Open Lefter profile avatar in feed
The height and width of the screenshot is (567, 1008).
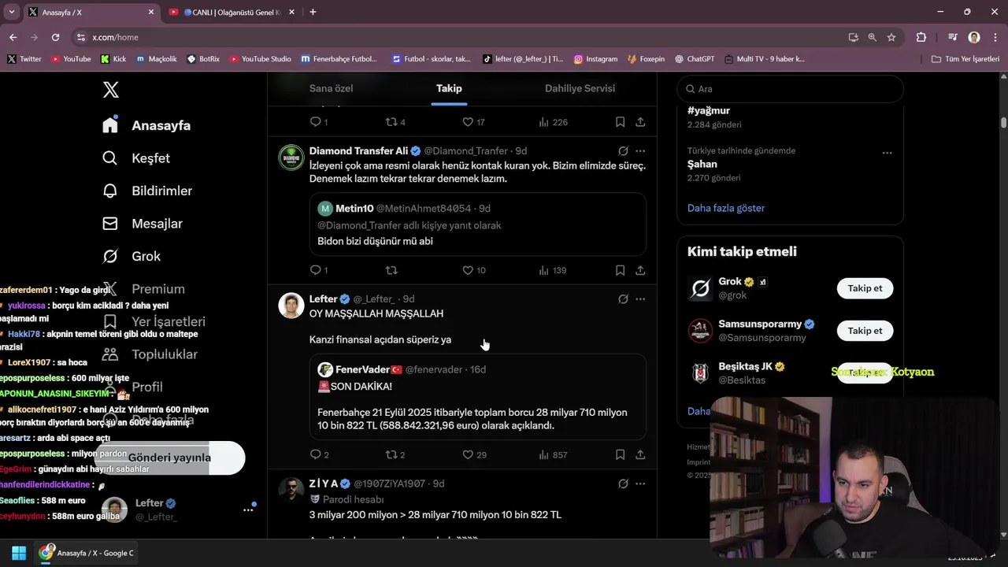pos(291,306)
